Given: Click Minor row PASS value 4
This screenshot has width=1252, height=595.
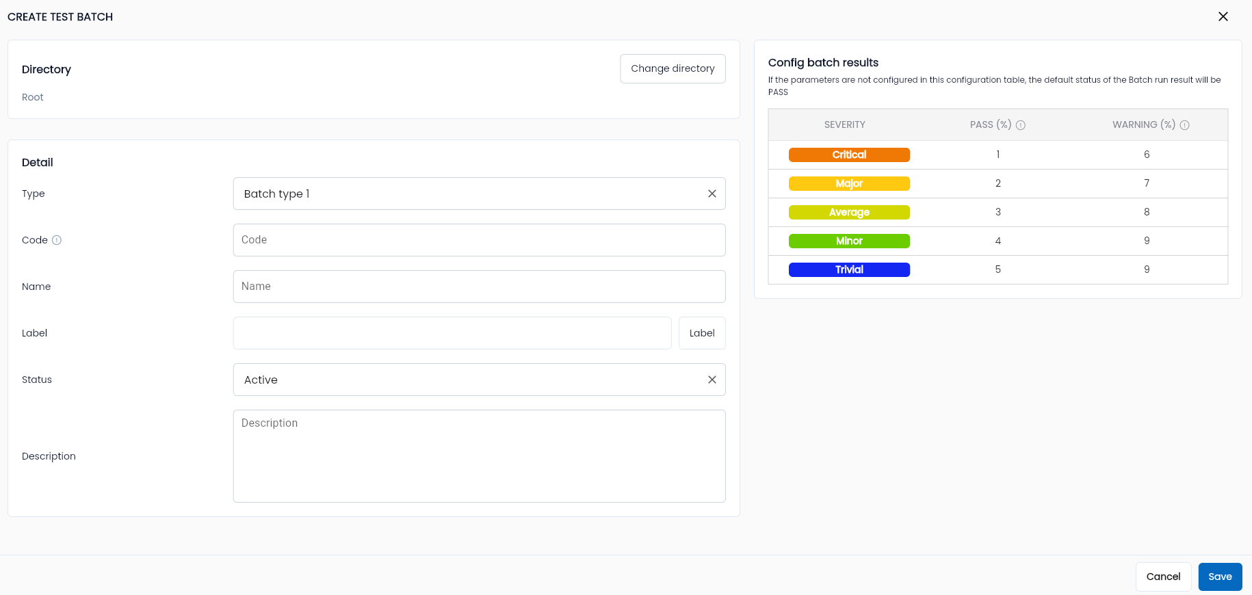Looking at the screenshot, I should tap(998, 241).
